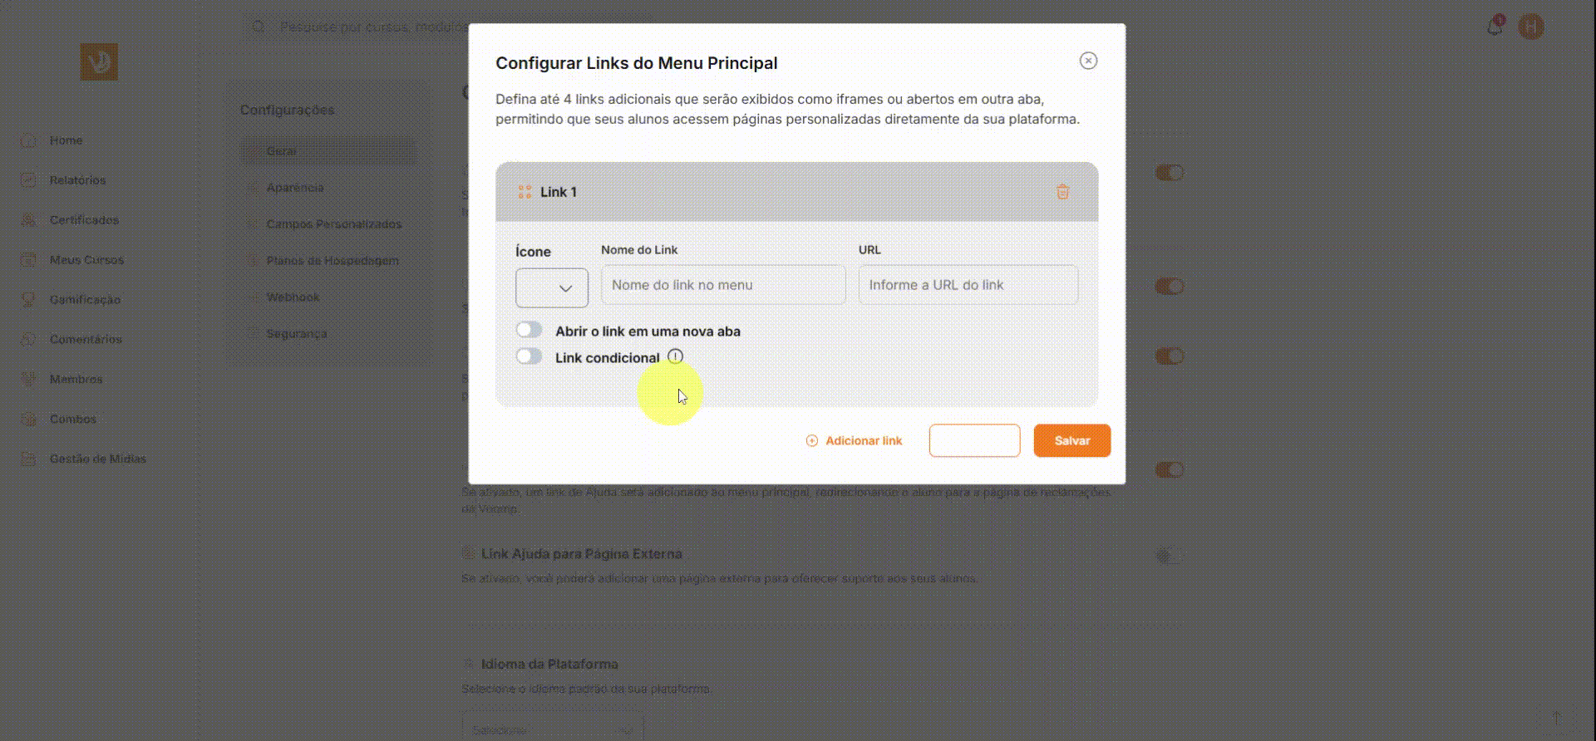The height and width of the screenshot is (741, 1596).
Task: Open the notifications bell icon
Action: (1495, 27)
